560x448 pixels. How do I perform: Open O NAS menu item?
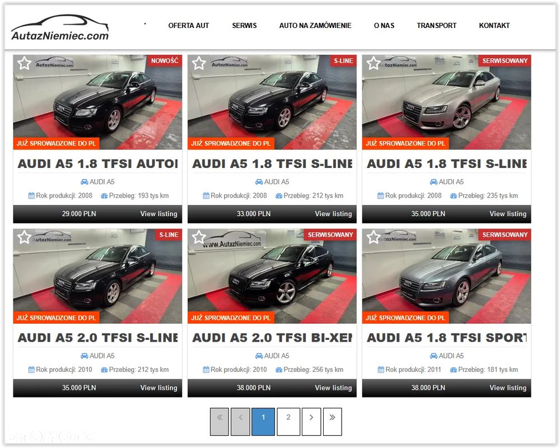384,26
